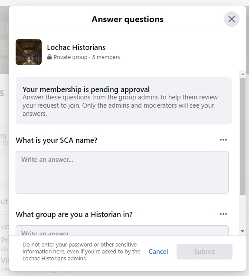Screen dimensions: 249x276
Task: Cancel answering the membership questions
Action: coord(158,252)
